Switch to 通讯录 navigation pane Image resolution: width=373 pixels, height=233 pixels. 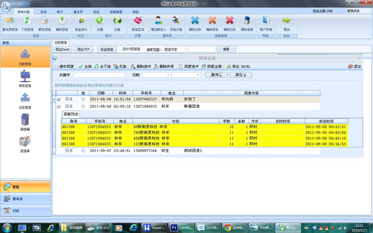[25, 199]
